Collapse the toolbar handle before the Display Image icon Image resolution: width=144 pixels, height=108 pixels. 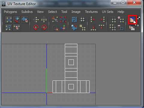tap(126, 24)
